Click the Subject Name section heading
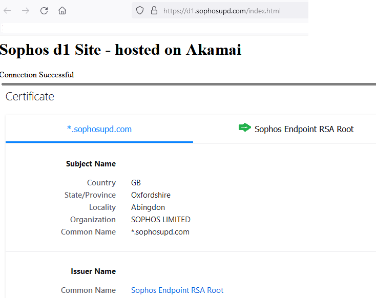This screenshot has width=376, height=298. click(91, 164)
